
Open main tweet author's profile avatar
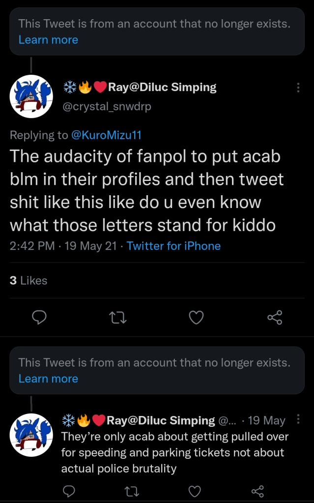pos(31,97)
